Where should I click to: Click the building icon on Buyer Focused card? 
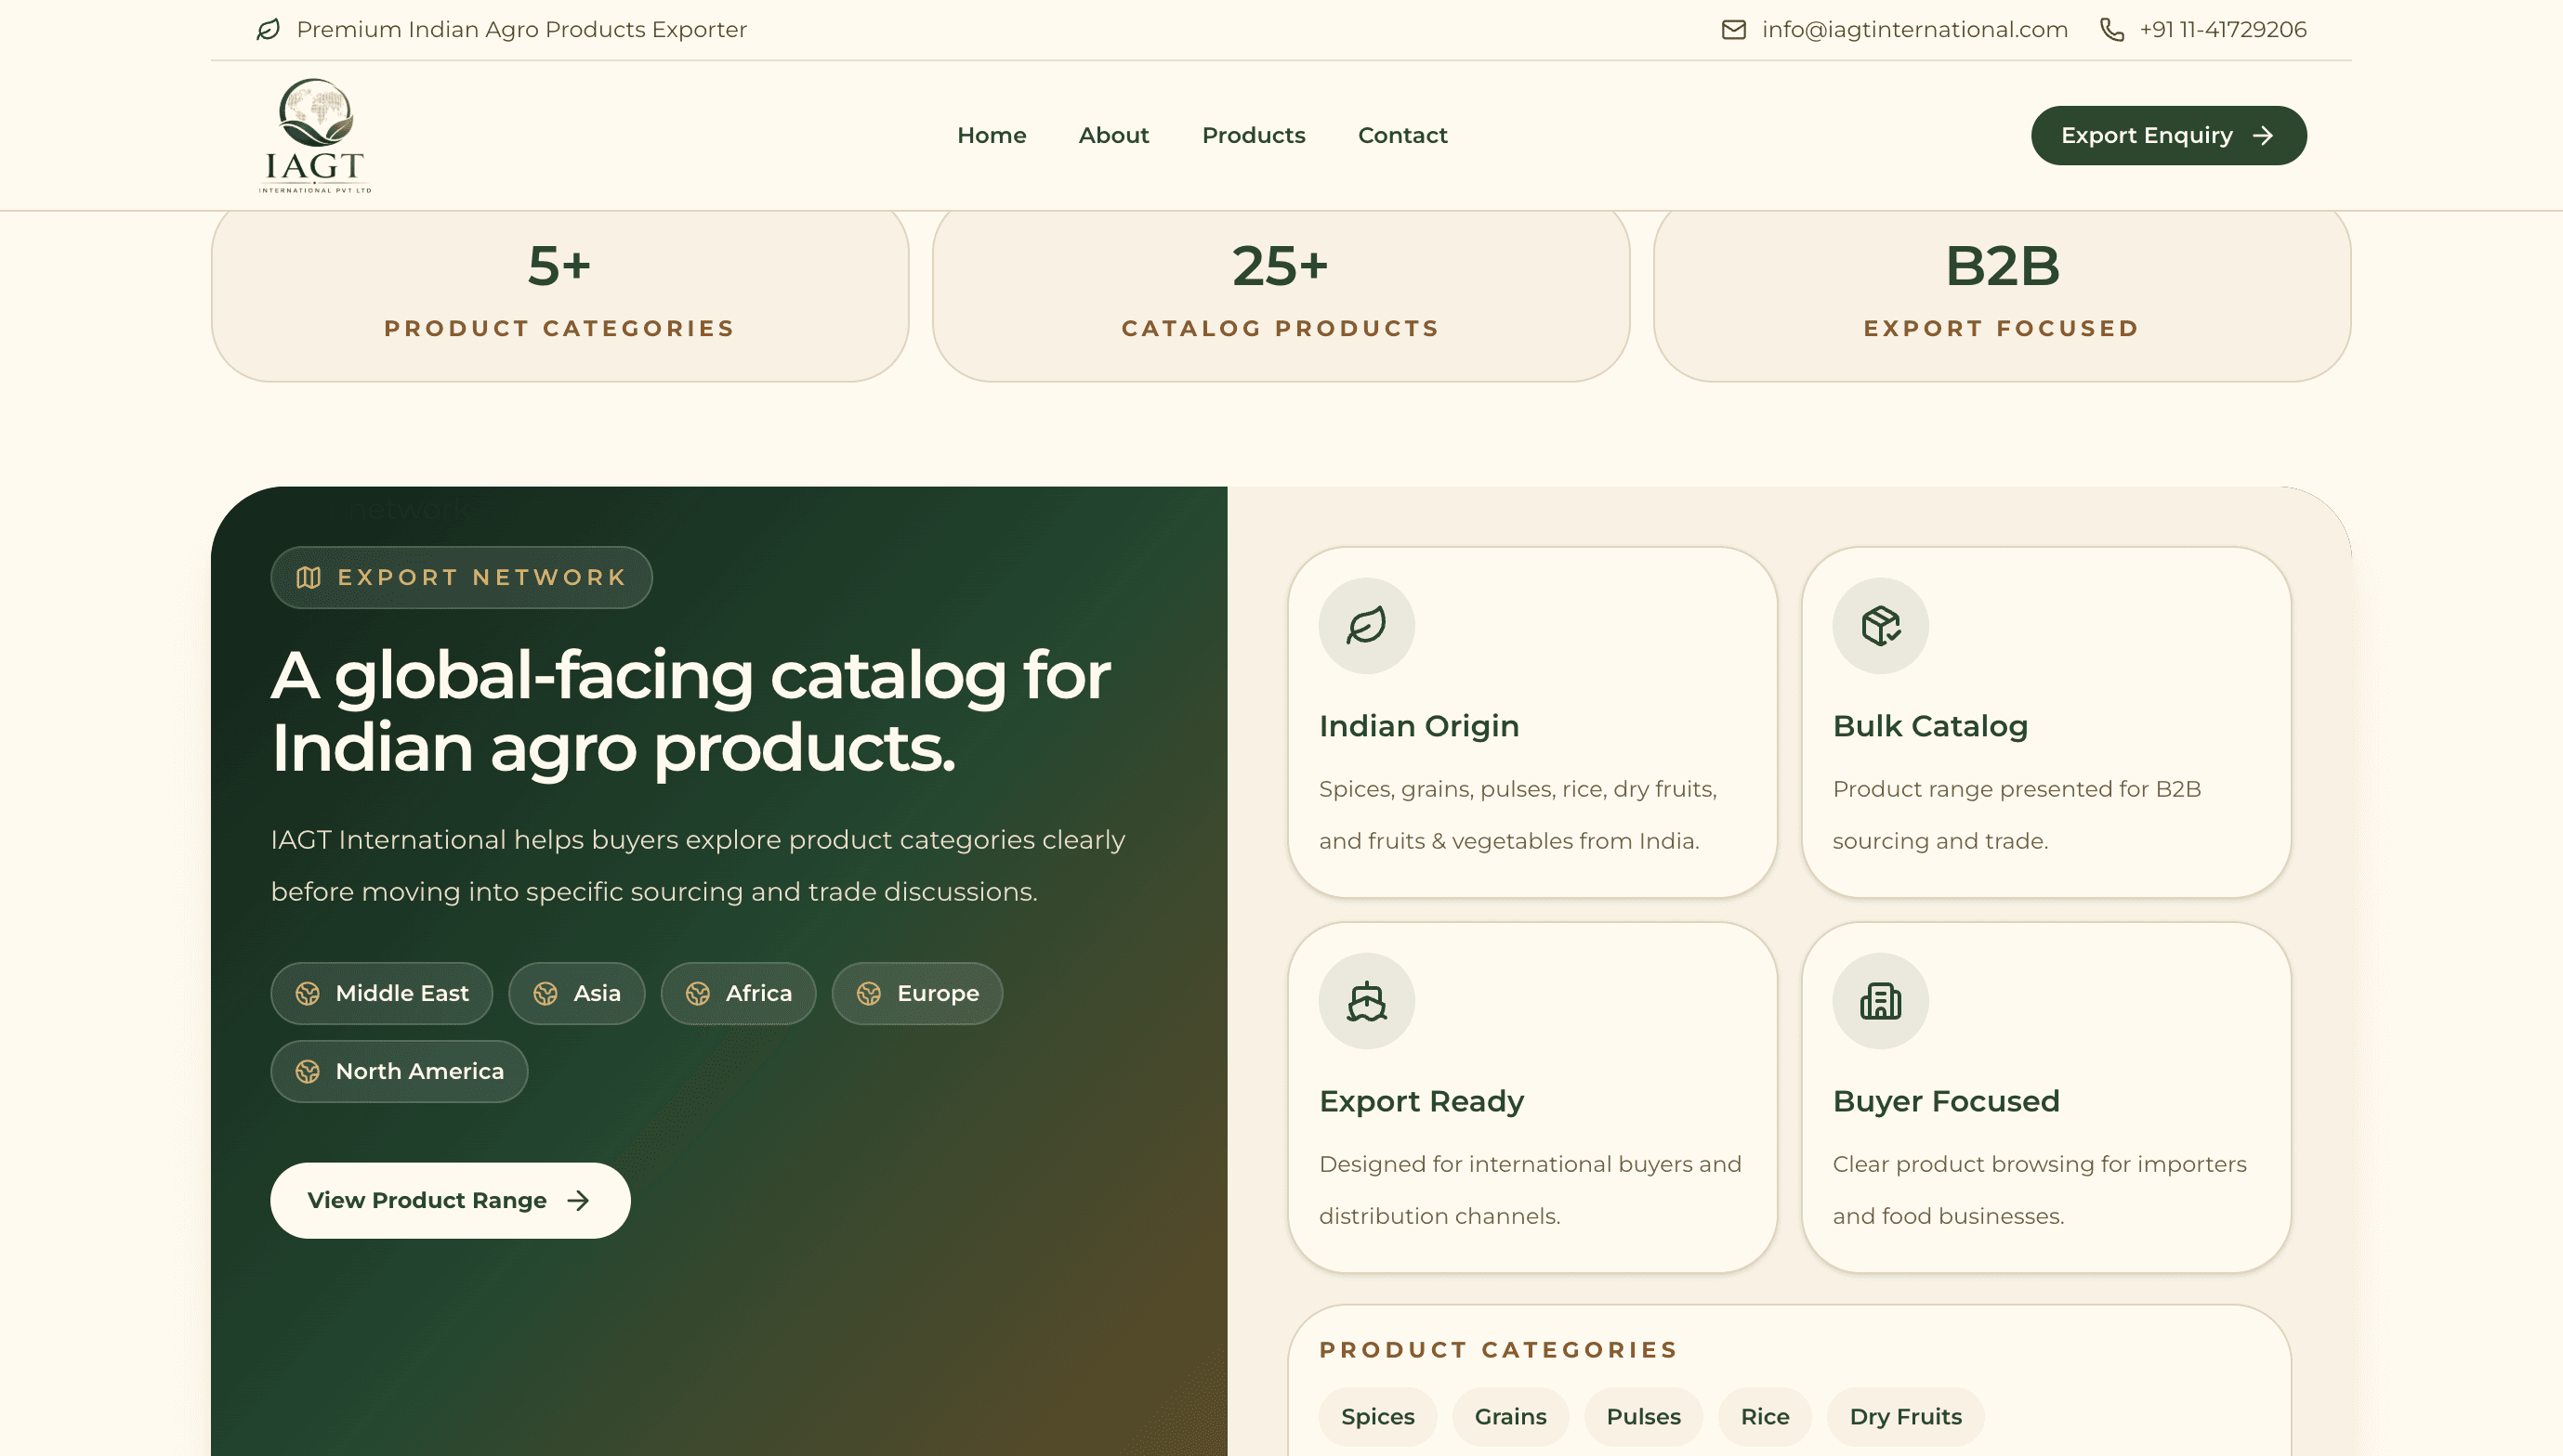tap(1881, 1001)
